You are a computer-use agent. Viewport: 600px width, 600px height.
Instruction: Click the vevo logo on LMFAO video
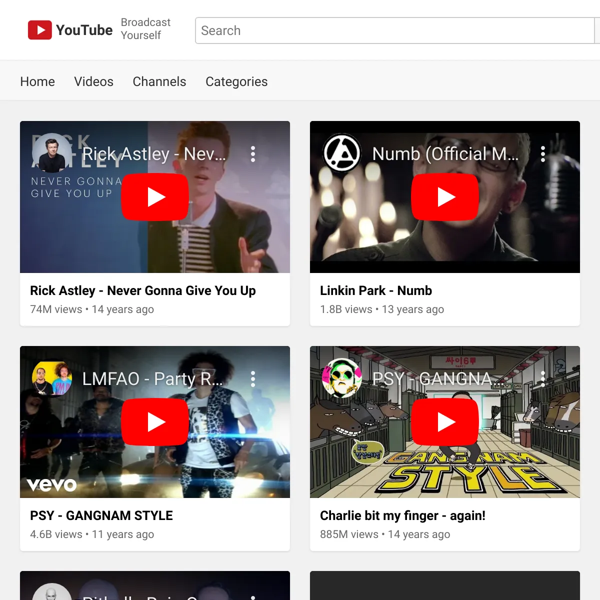click(x=52, y=484)
